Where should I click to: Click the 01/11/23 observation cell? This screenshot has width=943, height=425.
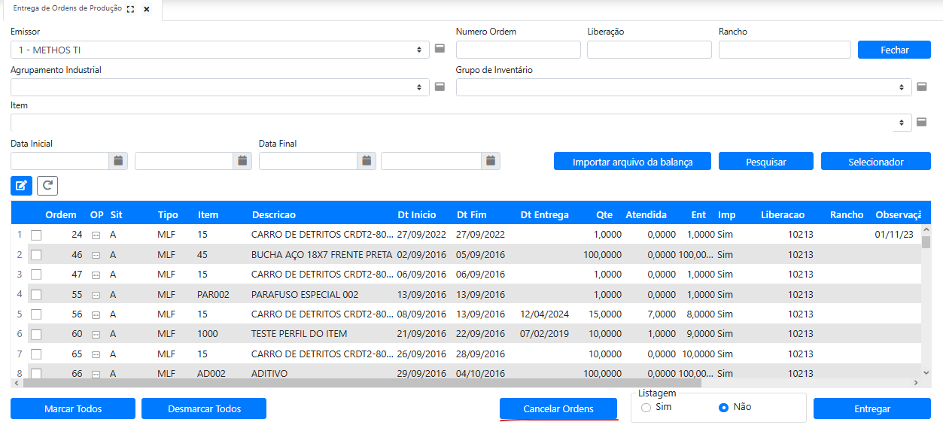click(x=894, y=235)
